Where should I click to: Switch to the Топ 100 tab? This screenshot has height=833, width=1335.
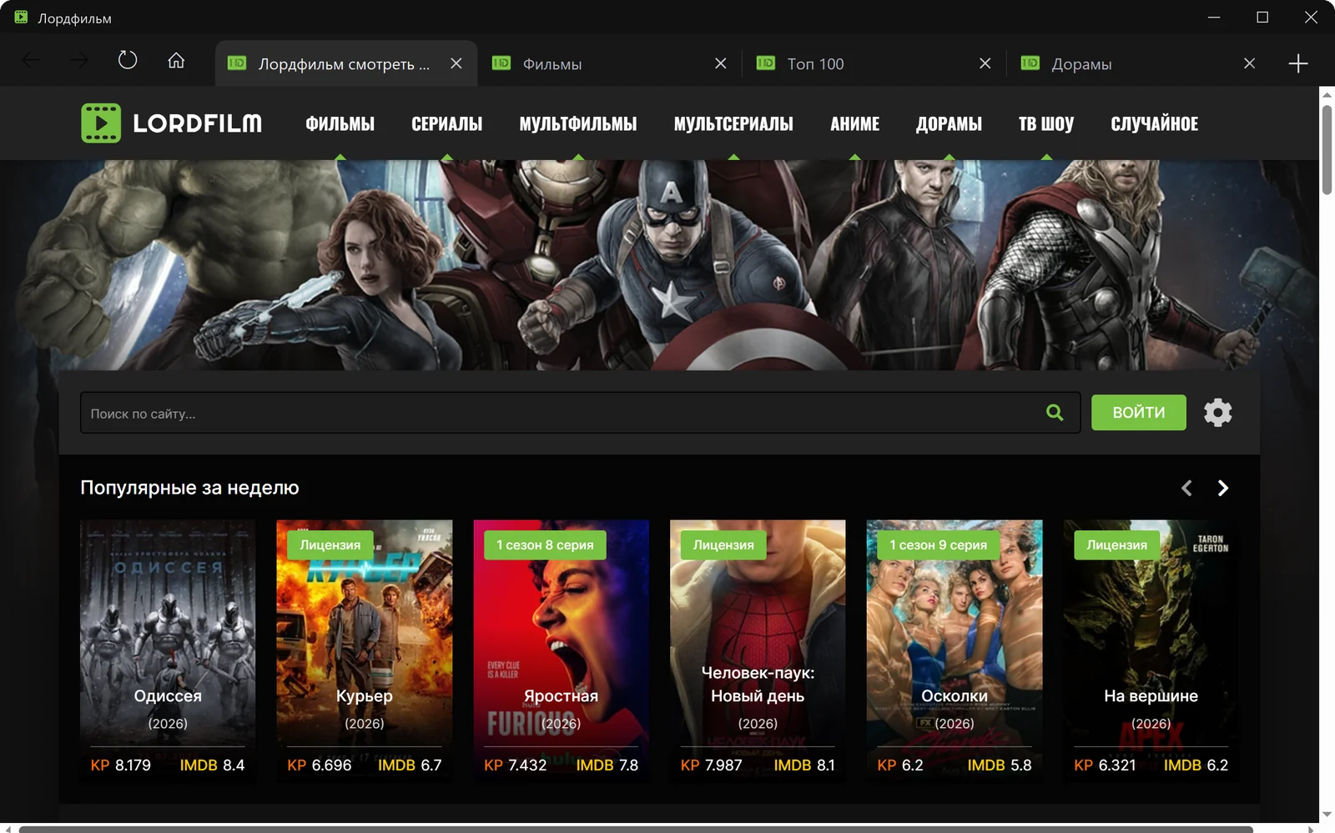click(x=874, y=63)
